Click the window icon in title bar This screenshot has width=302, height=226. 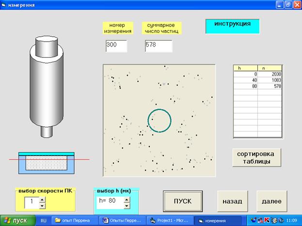3,5
